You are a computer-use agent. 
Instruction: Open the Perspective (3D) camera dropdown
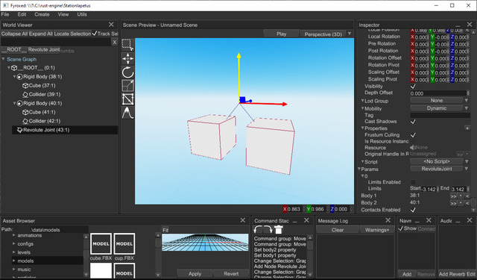point(350,34)
